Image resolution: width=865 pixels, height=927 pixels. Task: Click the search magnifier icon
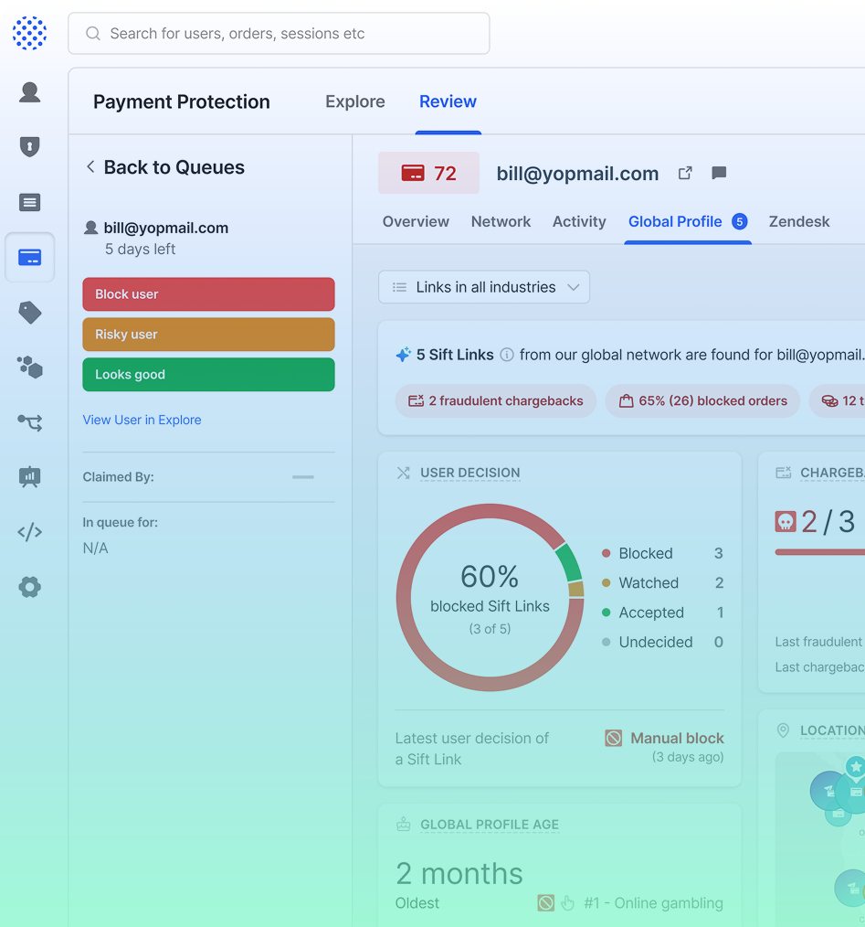pos(93,33)
